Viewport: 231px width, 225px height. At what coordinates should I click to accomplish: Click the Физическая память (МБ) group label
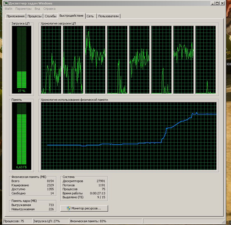[29, 177]
